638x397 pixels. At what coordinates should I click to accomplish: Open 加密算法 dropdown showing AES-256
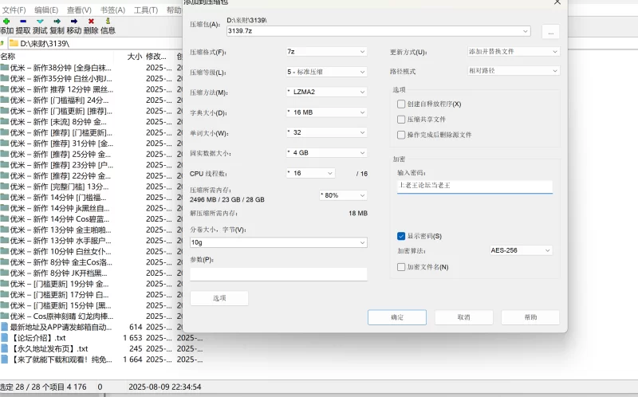pyautogui.click(x=521, y=250)
